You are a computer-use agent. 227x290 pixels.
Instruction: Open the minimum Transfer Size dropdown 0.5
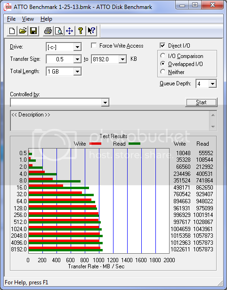77,59
